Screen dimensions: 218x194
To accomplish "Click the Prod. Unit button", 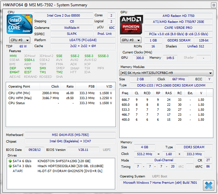I will [105, 34].
